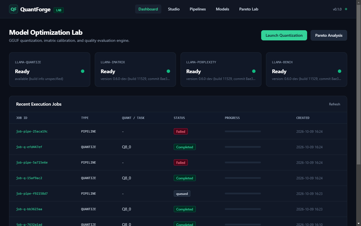The image size is (361, 226).
Task: Open the Models tab
Action: [x=223, y=9]
